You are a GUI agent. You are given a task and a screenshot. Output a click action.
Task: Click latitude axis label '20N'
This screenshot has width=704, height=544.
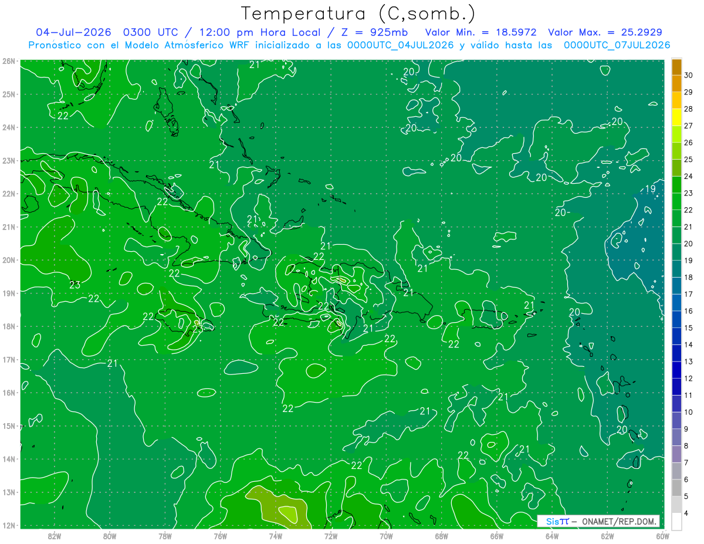pos(9,260)
